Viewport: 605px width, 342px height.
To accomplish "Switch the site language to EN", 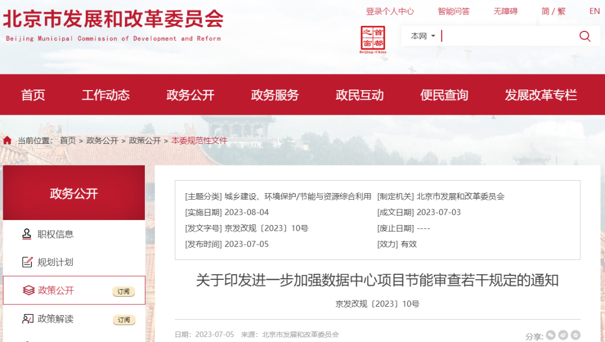I will tap(594, 11).
